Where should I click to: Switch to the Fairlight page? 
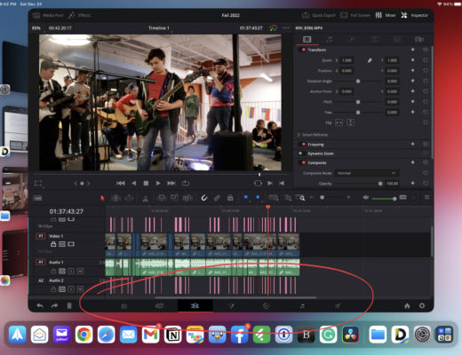(302, 306)
